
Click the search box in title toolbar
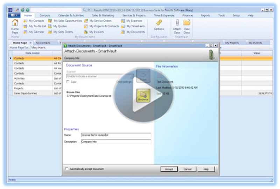[x=56, y=10]
